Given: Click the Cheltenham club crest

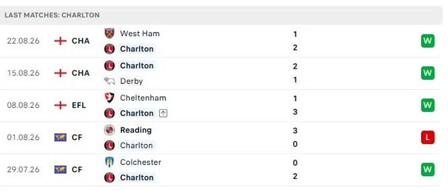Looking at the screenshot, I should (109, 98).
